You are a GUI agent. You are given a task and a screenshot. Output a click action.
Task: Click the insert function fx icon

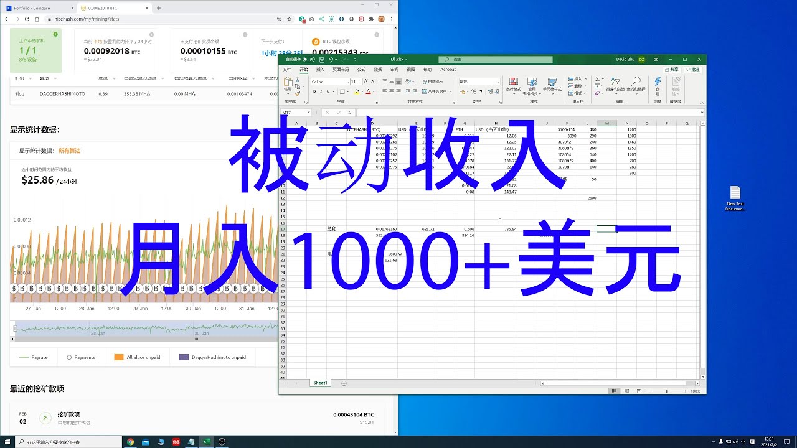(349, 113)
